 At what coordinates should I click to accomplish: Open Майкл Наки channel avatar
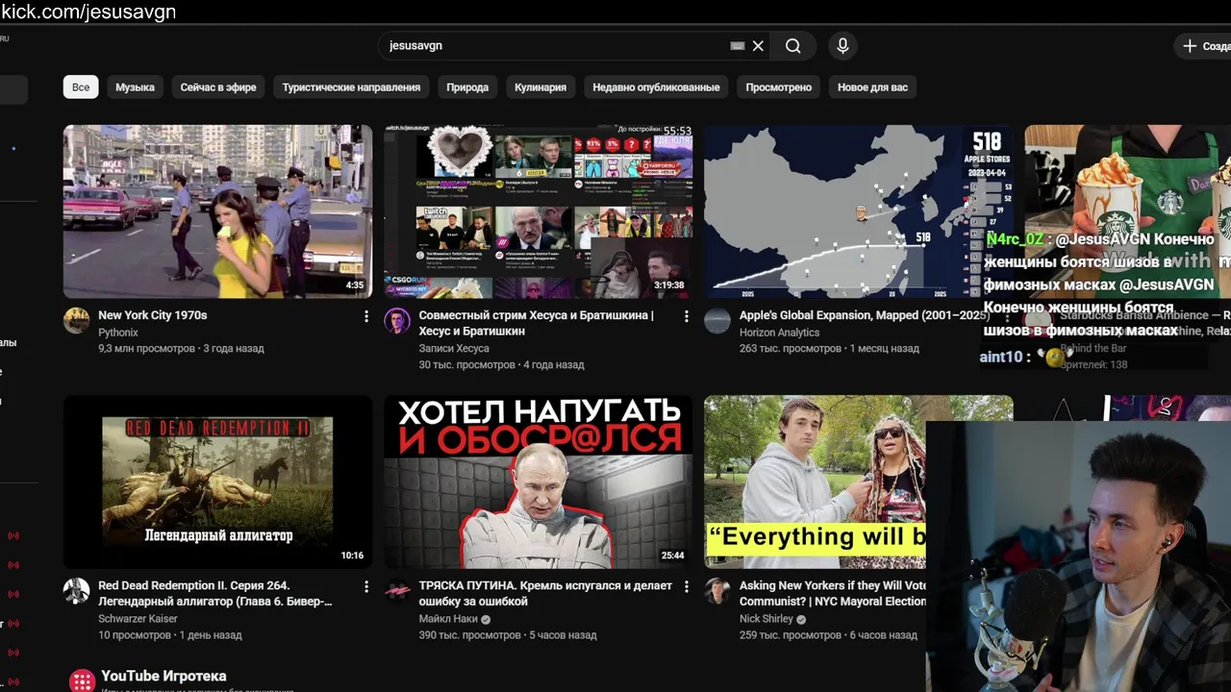pos(397,591)
